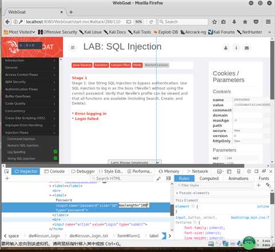Click the Hints button
The width and height of the screenshot is (275, 252).
[137, 65]
